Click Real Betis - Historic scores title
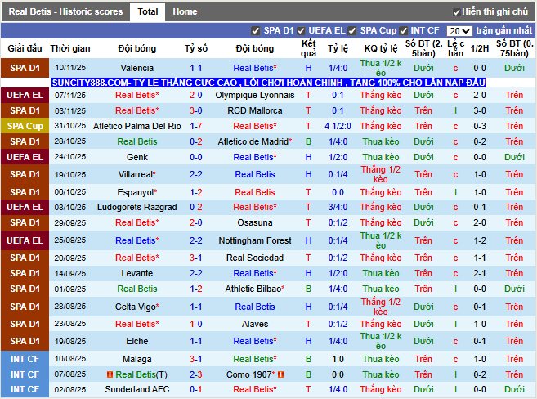Screen dimensions: 537x399 point(65,11)
